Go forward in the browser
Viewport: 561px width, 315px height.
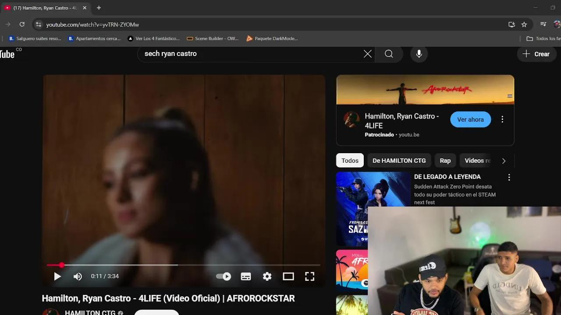8,24
